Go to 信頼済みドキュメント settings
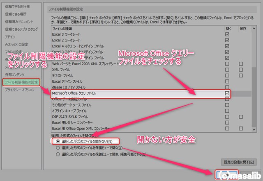Image resolution: width=263 pixels, height=181 pixels. coord(19,22)
